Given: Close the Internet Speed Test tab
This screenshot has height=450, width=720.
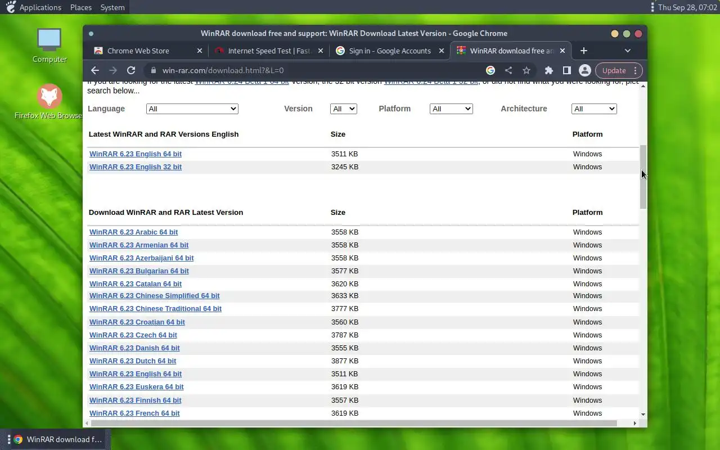Looking at the screenshot, I should [x=321, y=51].
